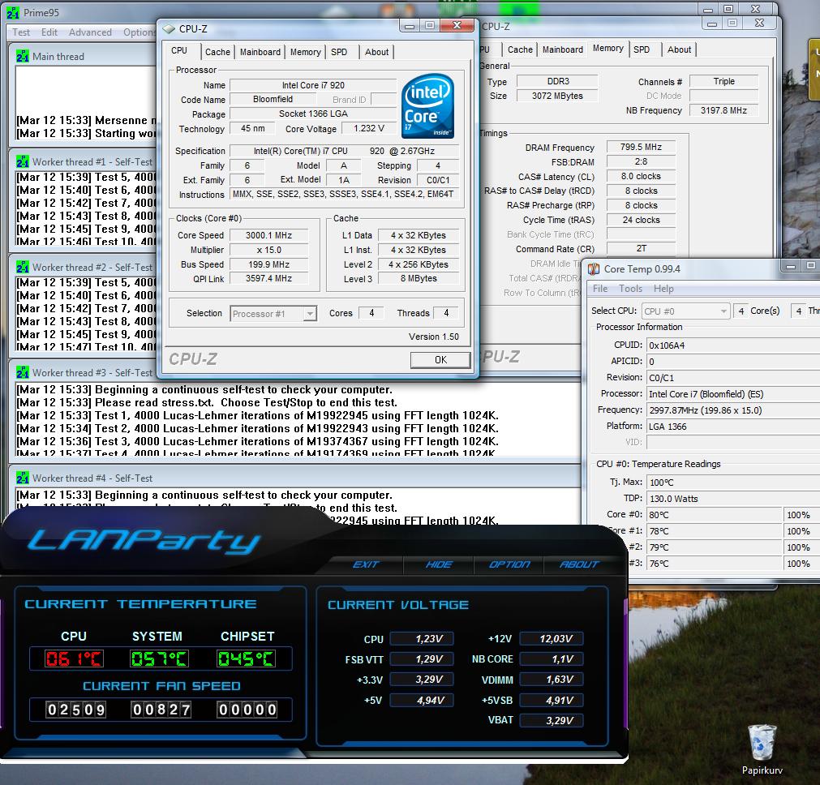Click the VDIMM 1,63V value
The image size is (820, 785).
click(552, 680)
